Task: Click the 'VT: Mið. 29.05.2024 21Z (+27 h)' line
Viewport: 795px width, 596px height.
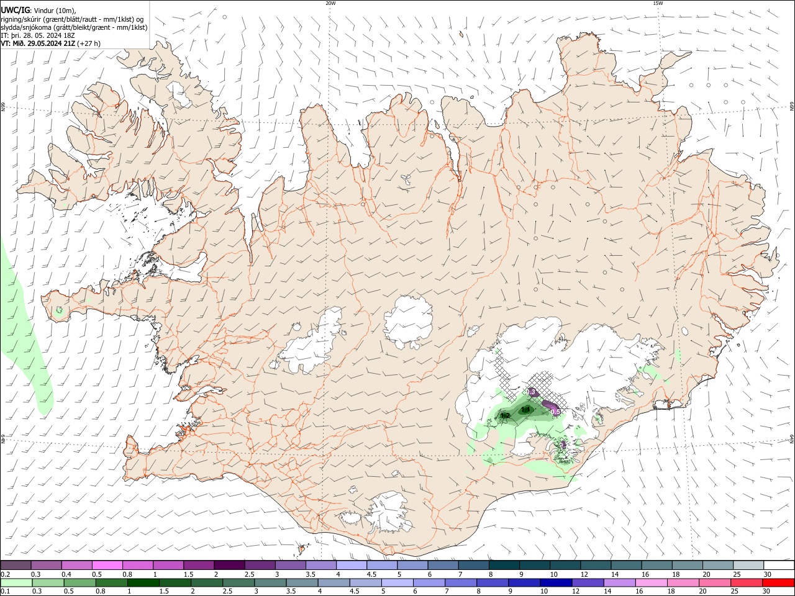Action: 51,43
